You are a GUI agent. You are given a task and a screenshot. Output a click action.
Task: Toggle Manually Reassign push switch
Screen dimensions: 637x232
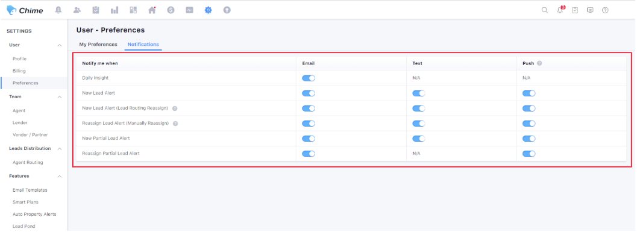529,124
